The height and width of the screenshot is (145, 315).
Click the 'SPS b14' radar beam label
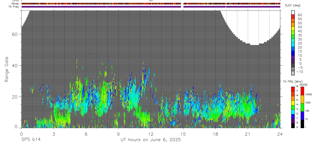pos(31,140)
